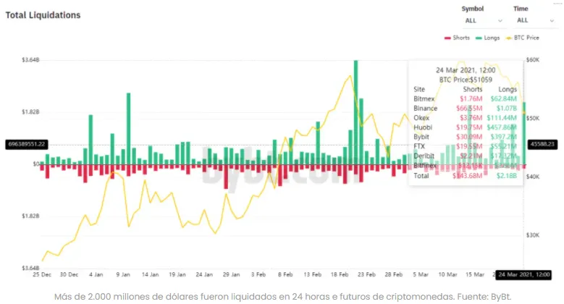Click the lower $1.82B axis label
The width and height of the screenshot is (564, 304).
(x=30, y=216)
